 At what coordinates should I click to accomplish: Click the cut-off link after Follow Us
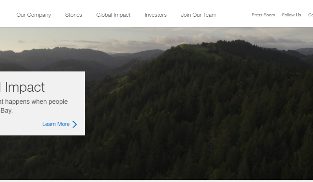[310, 15]
